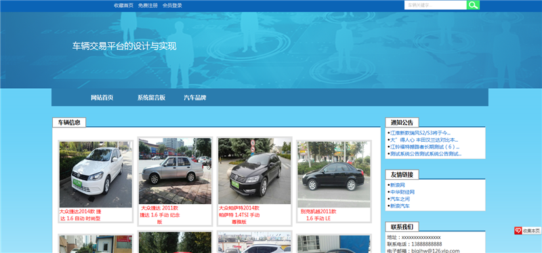Select the 通知公告 section header

point(402,122)
